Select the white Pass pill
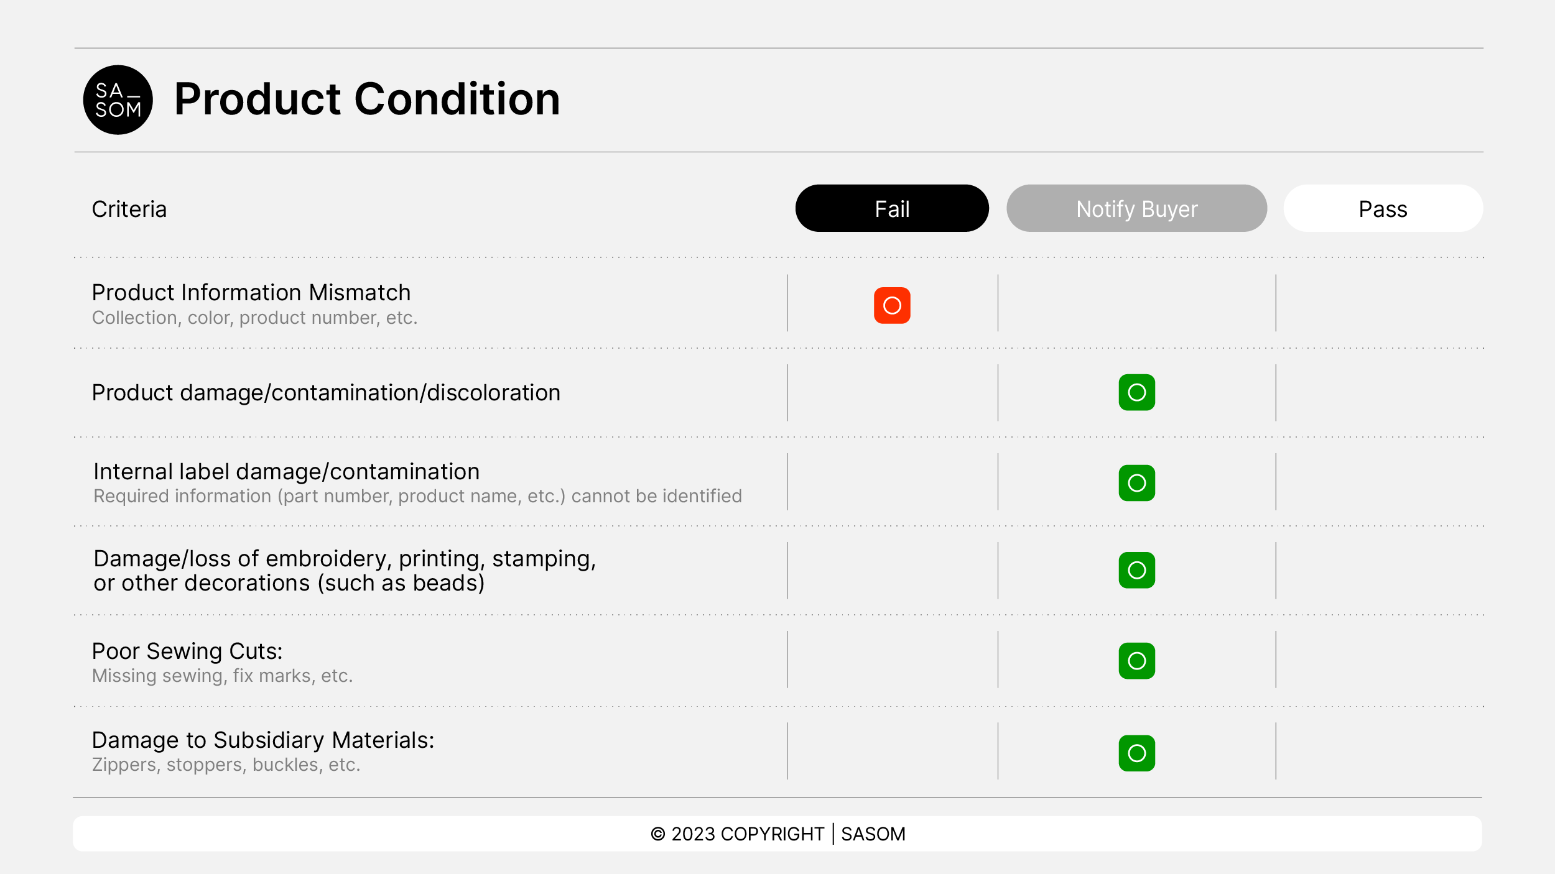 click(x=1383, y=209)
